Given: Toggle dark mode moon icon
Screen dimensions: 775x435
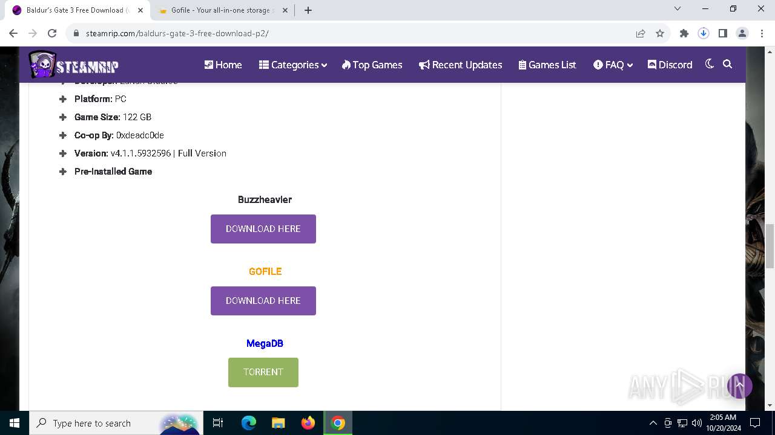Looking at the screenshot, I should point(710,64).
